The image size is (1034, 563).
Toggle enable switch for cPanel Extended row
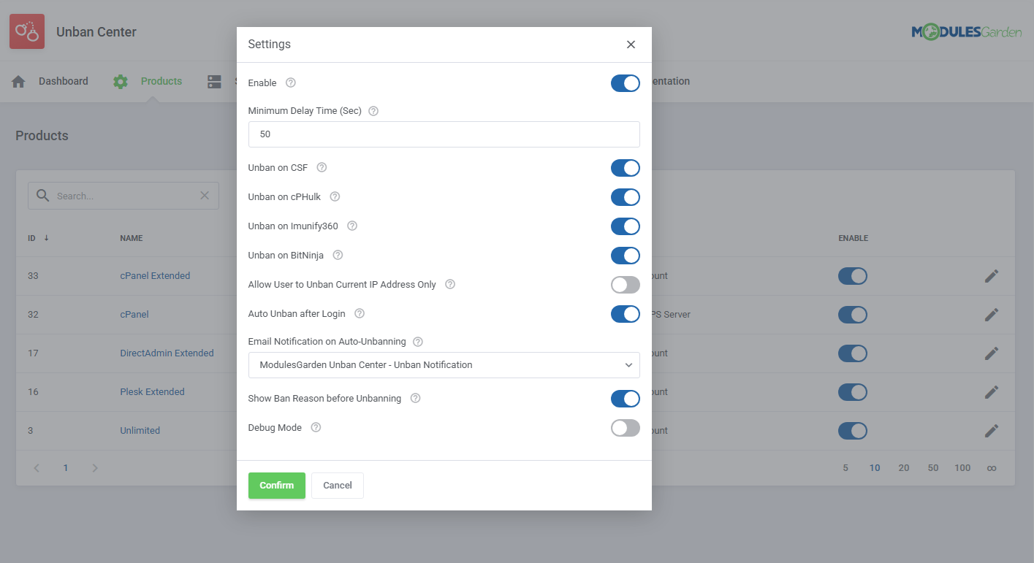click(x=853, y=276)
